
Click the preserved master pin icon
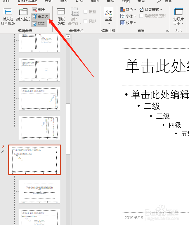tap(3, 151)
